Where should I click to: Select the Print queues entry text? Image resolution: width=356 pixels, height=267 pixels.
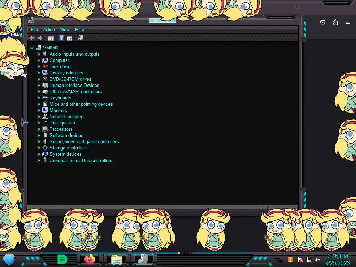tap(62, 123)
